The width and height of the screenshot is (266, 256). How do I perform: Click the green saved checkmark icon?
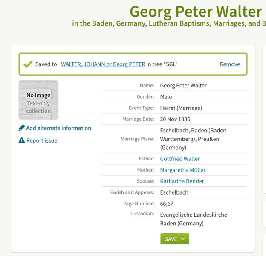click(x=28, y=64)
